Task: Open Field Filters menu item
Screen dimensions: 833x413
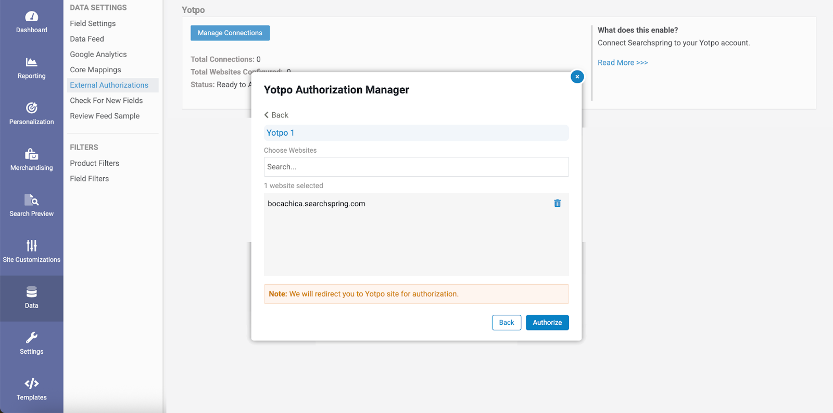Action: pyautogui.click(x=90, y=178)
